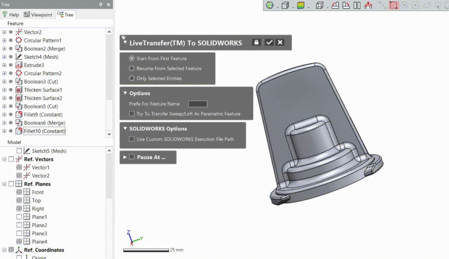Image resolution: width=449 pixels, height=259 pixels.
Task: Pin the Tree panel
Action: (x=101, y=5)
